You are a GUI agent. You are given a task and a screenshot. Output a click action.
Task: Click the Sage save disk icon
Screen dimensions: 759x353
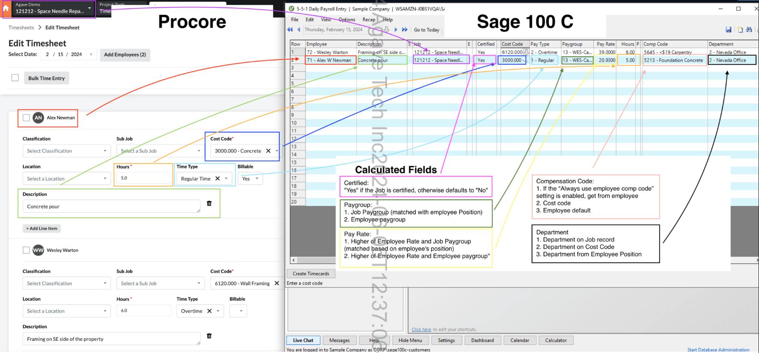(729, 30)
